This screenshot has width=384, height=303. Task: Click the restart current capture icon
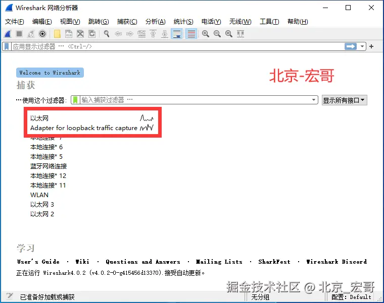(x=31, y=34)
